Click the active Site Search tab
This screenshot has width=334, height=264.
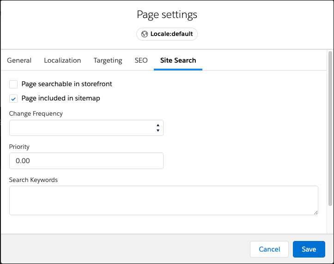pos(178,60)
